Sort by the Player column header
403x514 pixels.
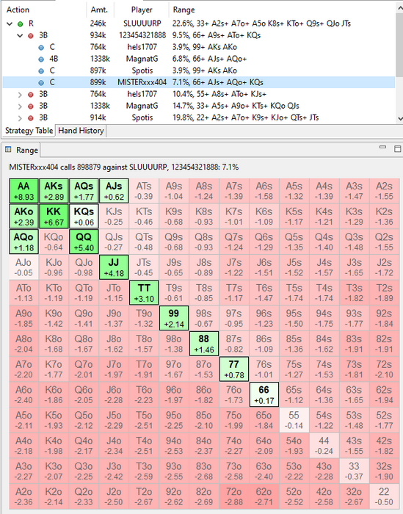(142, 10)
